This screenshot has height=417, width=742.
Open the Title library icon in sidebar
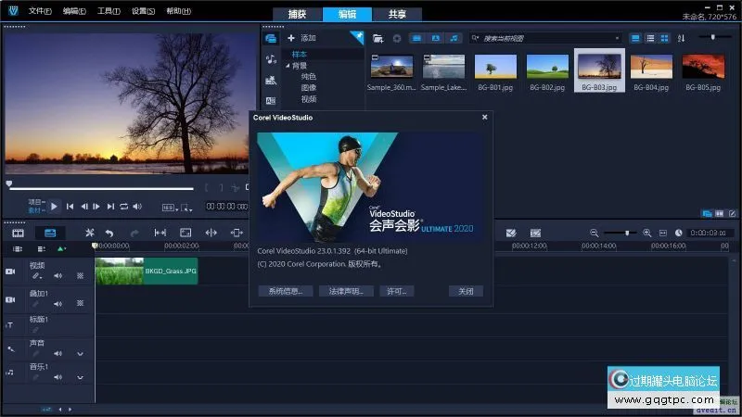271,100
